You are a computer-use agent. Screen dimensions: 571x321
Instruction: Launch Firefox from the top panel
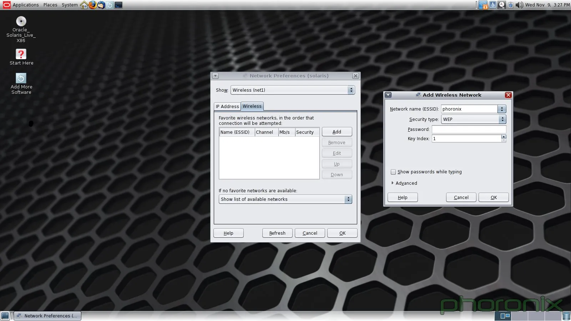[93, 5]
